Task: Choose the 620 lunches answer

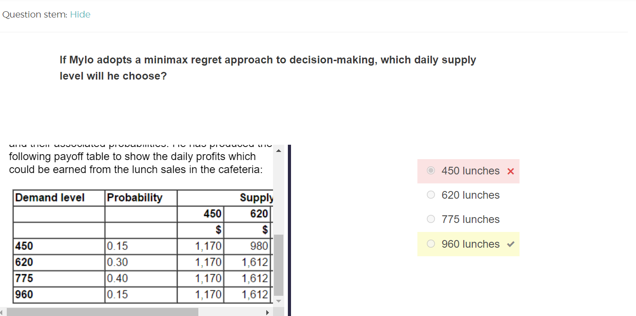Action: pos(431,195)
